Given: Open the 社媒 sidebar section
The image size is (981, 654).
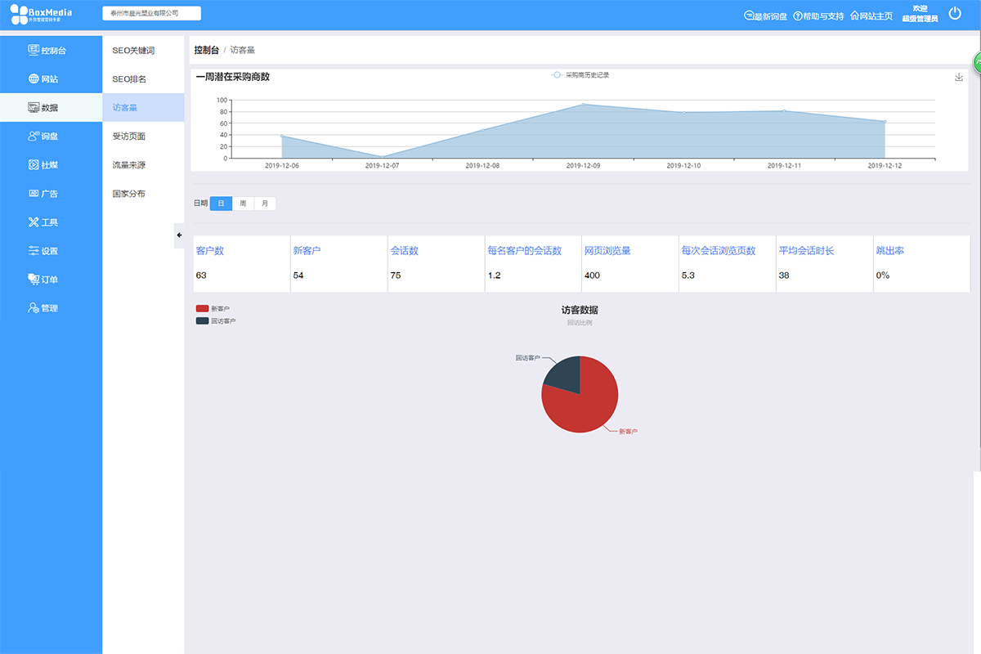Looking at the screenshot, I should 51,165.
